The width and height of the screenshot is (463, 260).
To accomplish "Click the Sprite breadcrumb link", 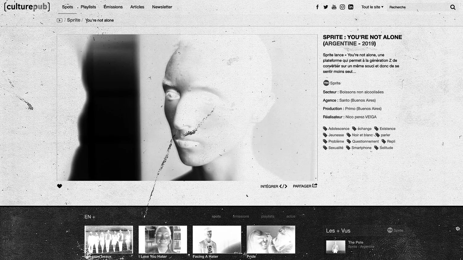I will [x=73, y=20].
